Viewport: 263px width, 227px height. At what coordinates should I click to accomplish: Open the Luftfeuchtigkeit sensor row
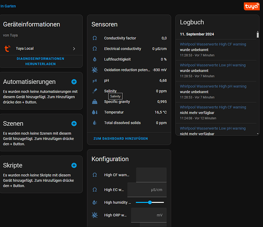(129, 59)
